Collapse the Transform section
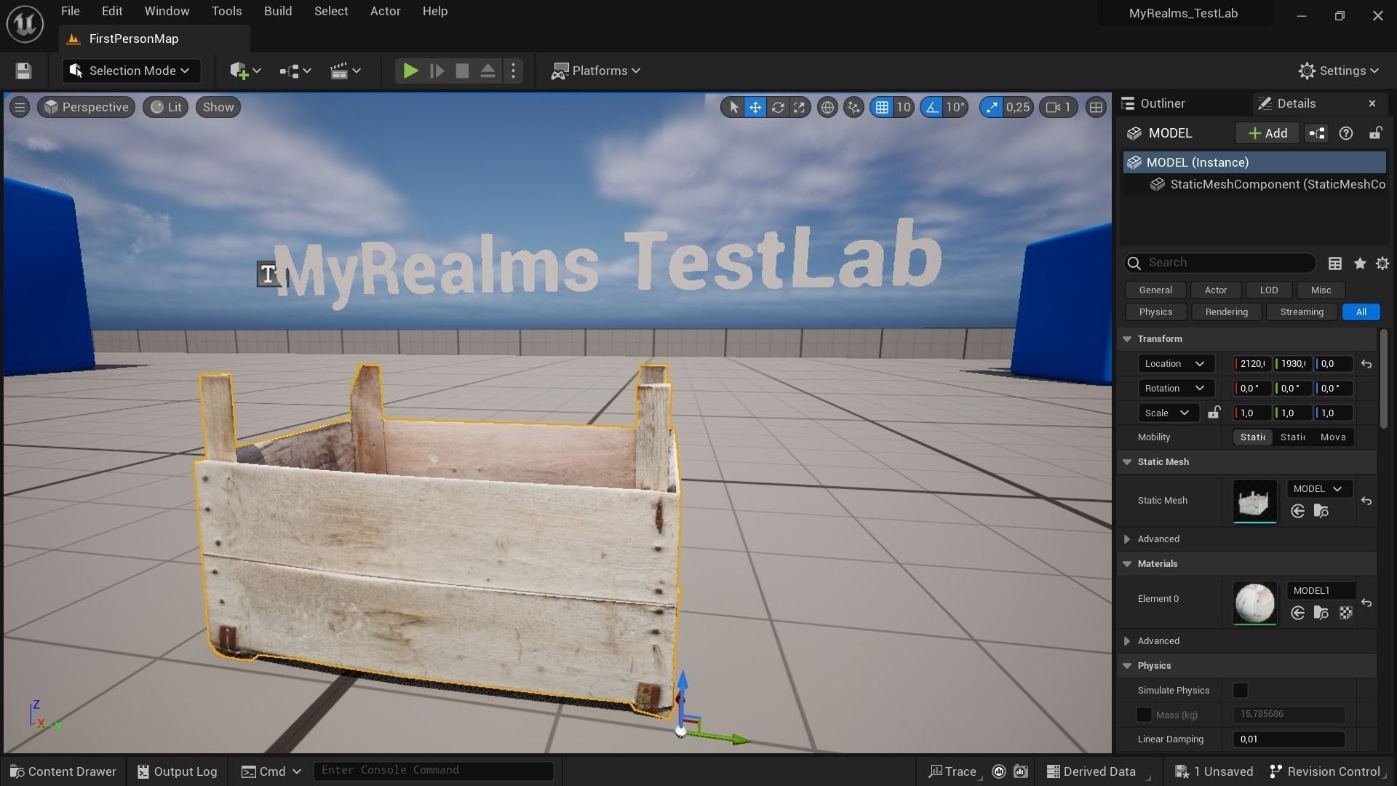This screenshot has height=786, width=1397. click(x=1127, y=339)
